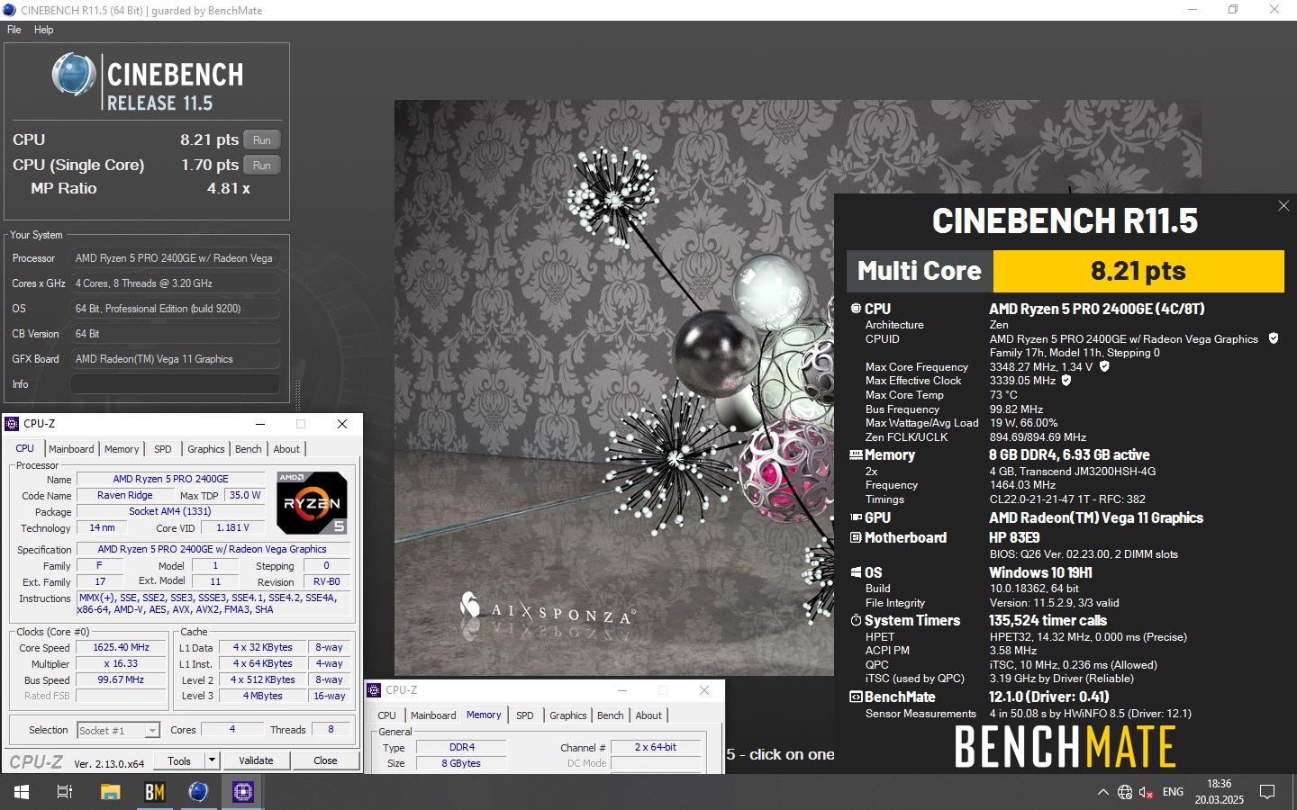Image resolution: width=1297 pixels, height=810 pixels.
Task: Click the Raven Ridge code name field
Action: point(125,495)
